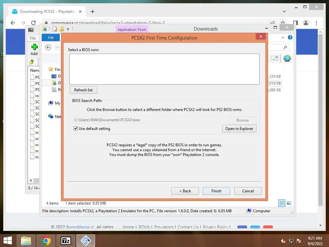The height and width of the screenshot is (247, 329).
Task: Click Action Center flag tray icon
Action: click(298, 241)
